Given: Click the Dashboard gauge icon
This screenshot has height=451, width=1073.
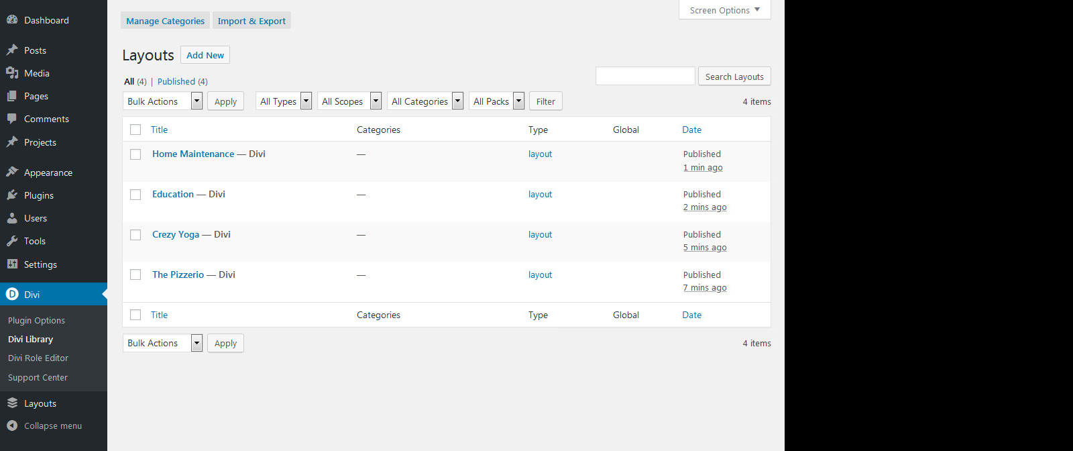Looking at the screenshot, I should pyautogui.click(x=12, y=20).
